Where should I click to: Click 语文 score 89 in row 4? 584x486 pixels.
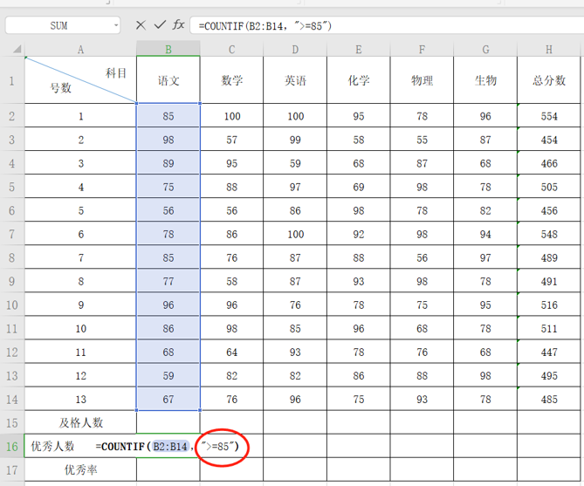[x=168, y=163]
